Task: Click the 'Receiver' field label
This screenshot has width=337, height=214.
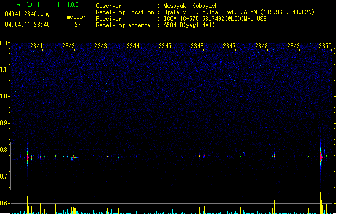Action: [109, 19]
